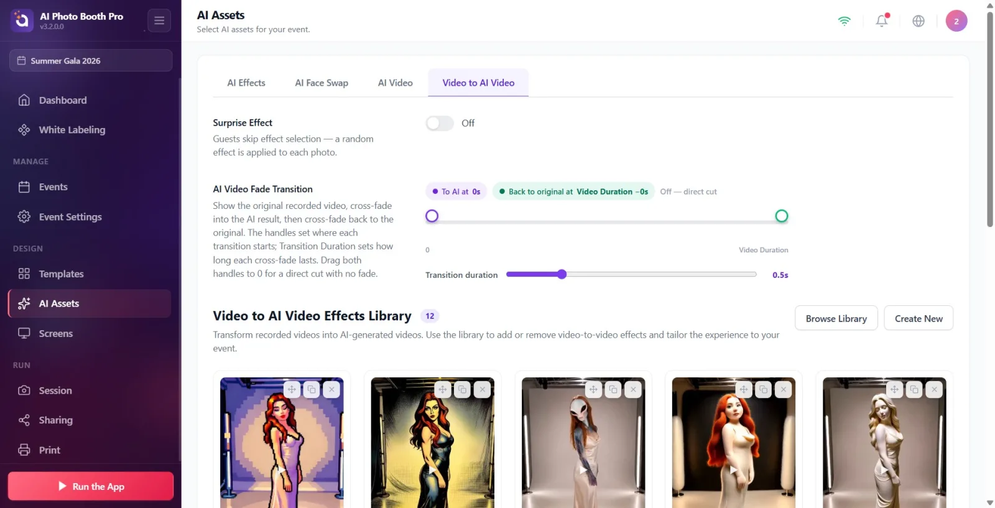The height and width of the screenshot is (508, 995).
Task: Click the AI Photo Booth Pro logo icon
Action: click(x=22, y=21)
